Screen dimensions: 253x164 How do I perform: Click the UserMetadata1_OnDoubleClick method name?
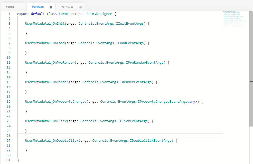[52, 141]
